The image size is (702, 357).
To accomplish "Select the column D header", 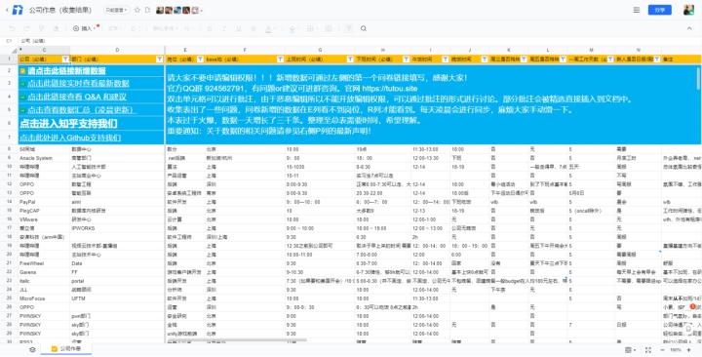I will (117, 50).
